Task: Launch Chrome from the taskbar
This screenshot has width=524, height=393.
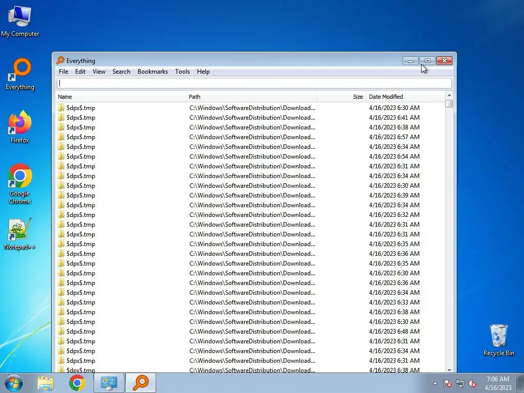Action: tap(77, 383)
